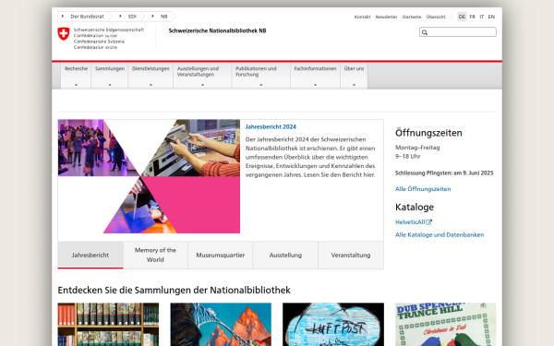The width and height of the screenshot is (554, 346).
Task: Click Schweizerische Nationalbibliothek NB title
Action: tap(217, 30)
